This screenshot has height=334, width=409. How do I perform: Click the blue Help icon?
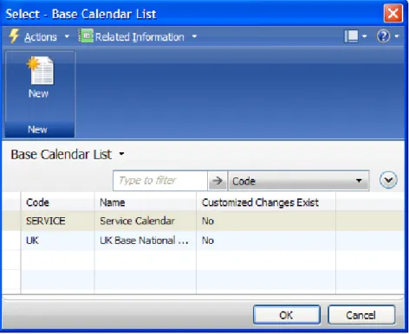click(x=383, y=36)
